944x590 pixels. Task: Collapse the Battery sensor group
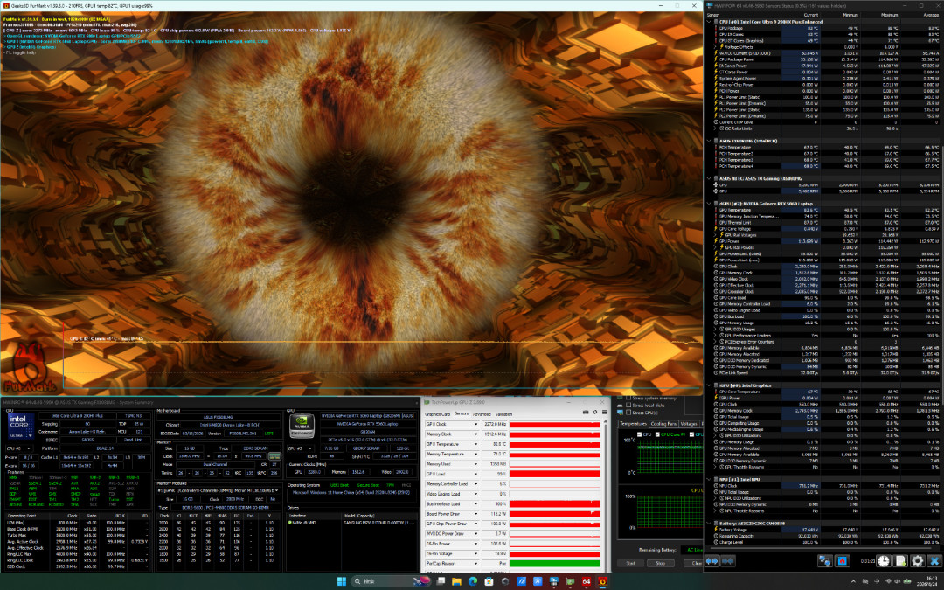[709, 524]
